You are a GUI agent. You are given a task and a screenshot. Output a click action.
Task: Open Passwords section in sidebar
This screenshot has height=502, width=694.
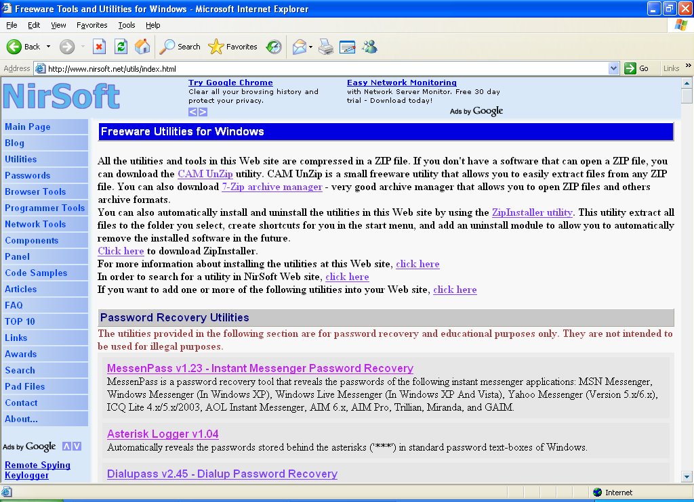pos(45,175)
